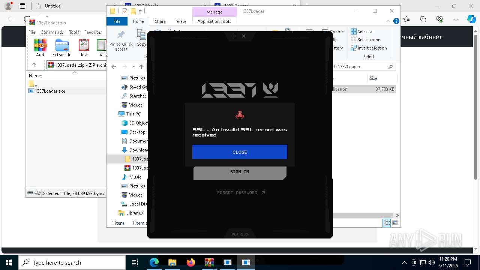This screenshot has width=480, height=270.
Task: Open recent locations dropdown in Explorer
Action: pyautogui.click(x=133, y=67)
